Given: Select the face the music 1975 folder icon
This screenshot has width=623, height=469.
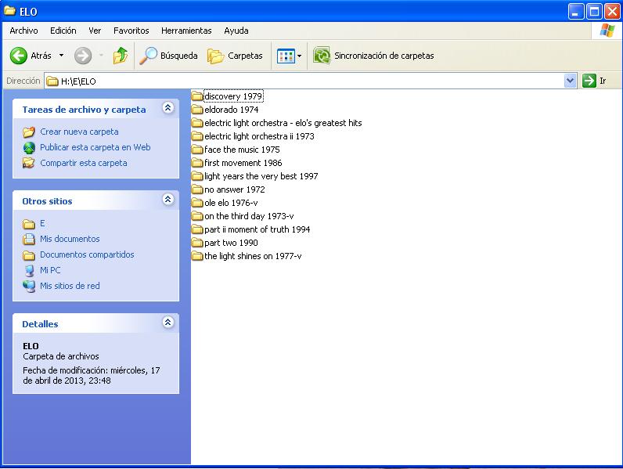Looking at the screenshot, I should pos(197,150).
